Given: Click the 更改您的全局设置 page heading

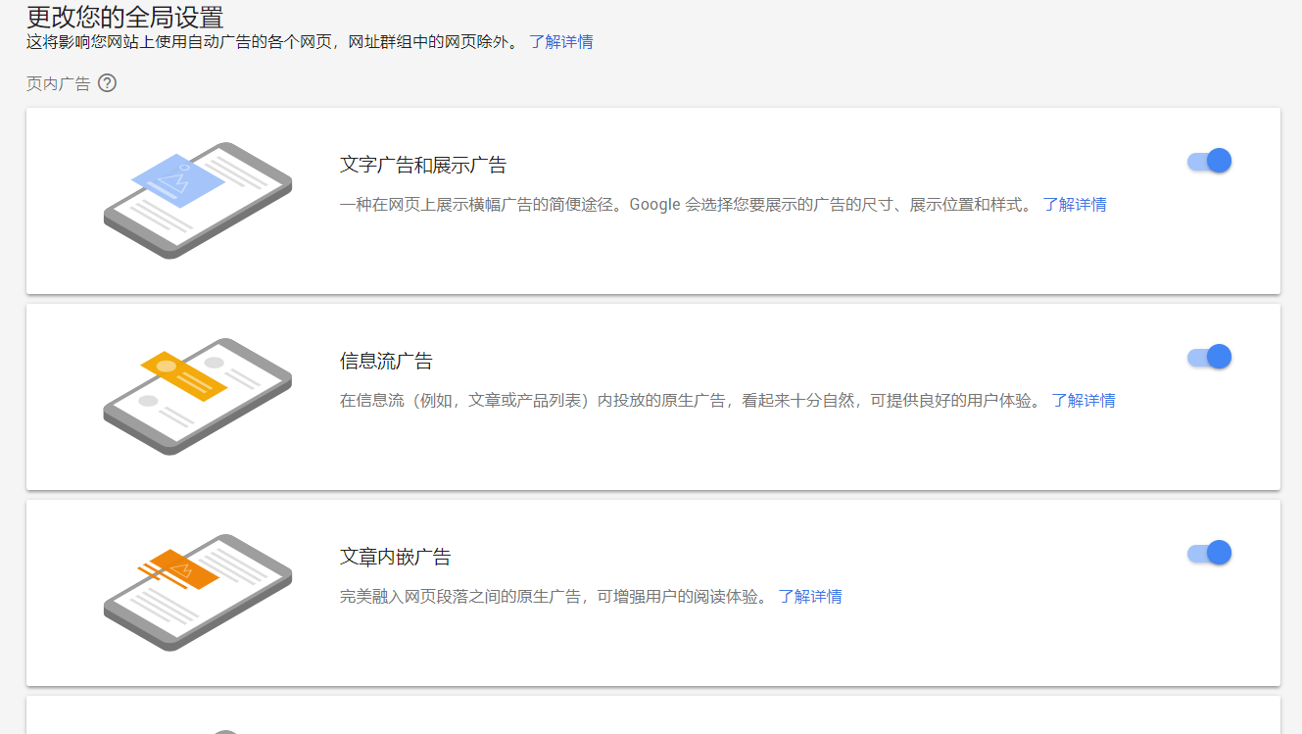Looking at the screenshot, I should click(124, 17).
